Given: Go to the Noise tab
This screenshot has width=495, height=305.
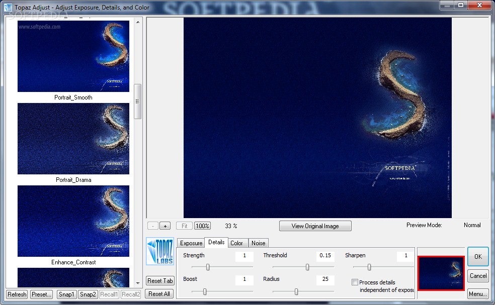Looking at the screenshot, I should click(258, 243).
